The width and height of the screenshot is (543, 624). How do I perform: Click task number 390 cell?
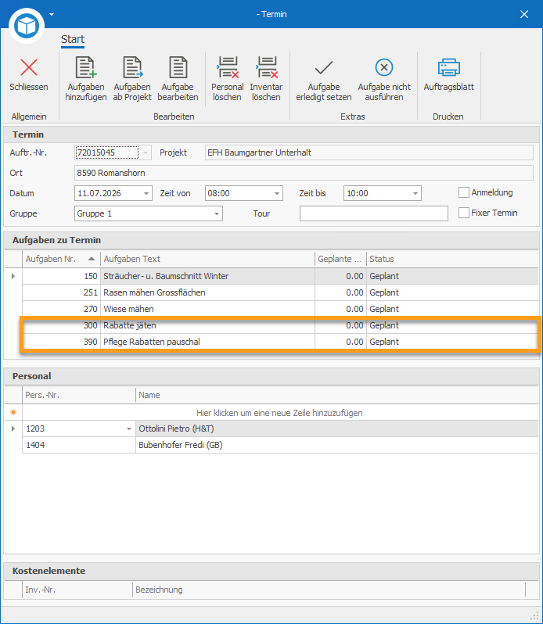[61, 342]
